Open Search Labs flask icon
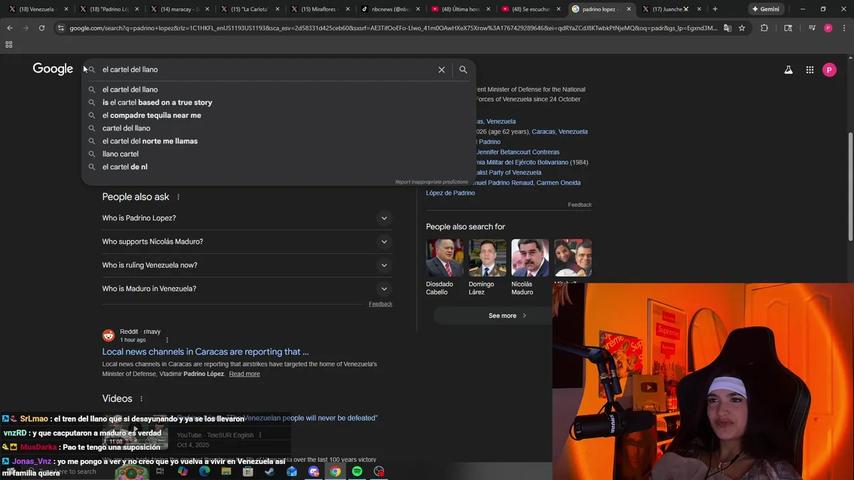The width and height of the screenshot is (854, 480). coord(788,70)
